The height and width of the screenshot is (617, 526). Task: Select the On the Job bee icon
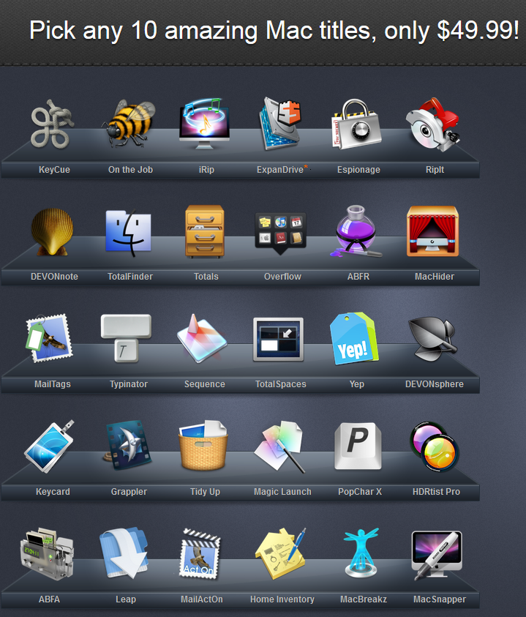coord(129,124)
